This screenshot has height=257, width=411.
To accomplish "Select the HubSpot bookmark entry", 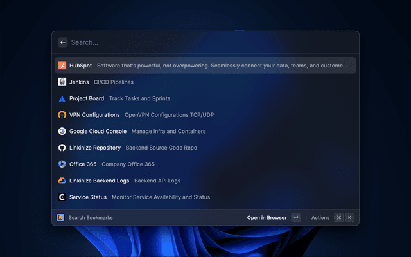I will (x=205, y=66).
